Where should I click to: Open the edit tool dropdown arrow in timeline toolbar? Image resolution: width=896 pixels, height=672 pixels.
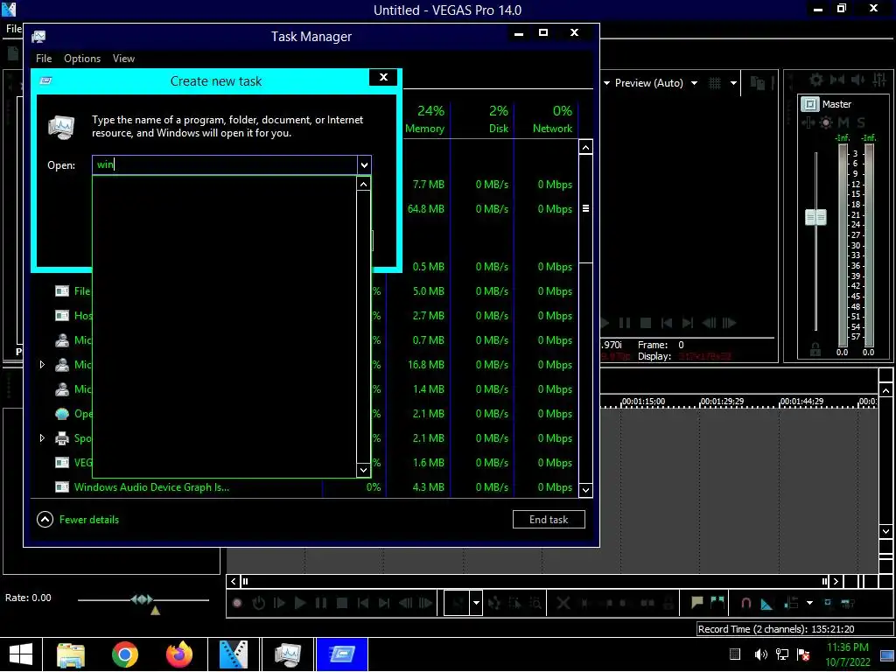[x=475, y=603]
